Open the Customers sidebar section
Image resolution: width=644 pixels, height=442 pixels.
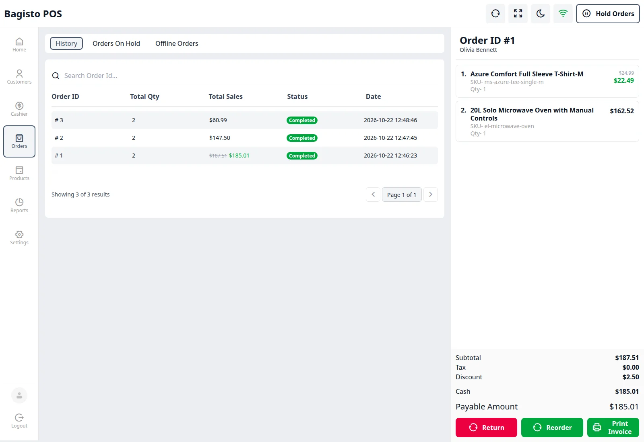click(19, 77)
